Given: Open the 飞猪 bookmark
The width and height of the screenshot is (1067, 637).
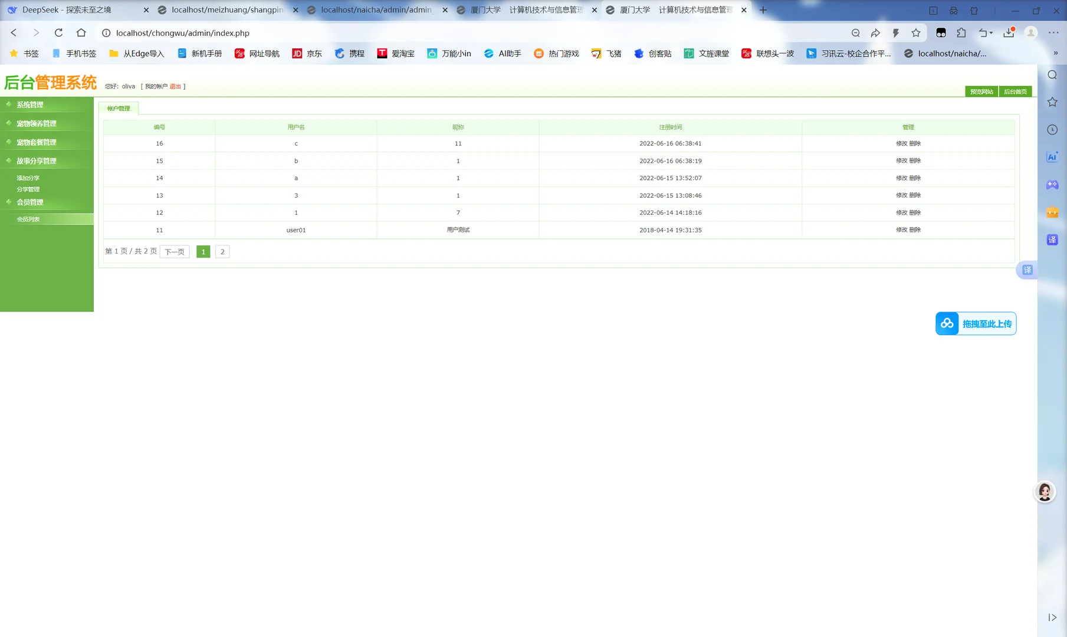Looking at the screenshot, I should [x=606, y=53].
